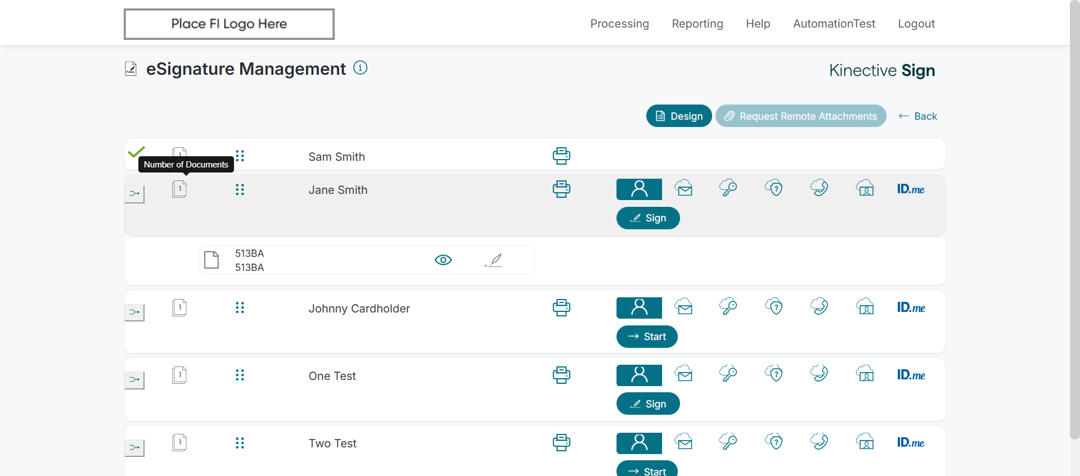Click Start for Johnny Cardholder
This screenshot has height=476, width=1080.
647,337
